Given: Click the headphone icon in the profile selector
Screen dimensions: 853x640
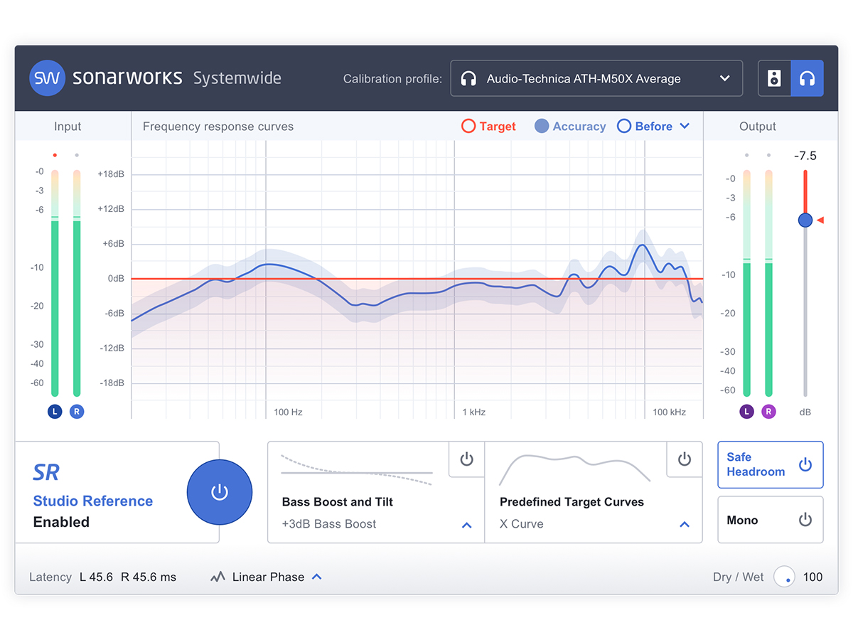Looking at the screenshot, I should tap(468, 78).
